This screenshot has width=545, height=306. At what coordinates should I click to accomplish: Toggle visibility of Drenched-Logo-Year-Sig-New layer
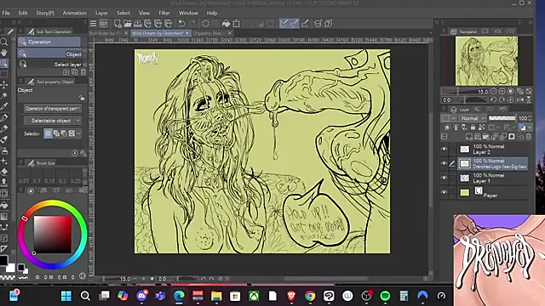pos(445,163)
